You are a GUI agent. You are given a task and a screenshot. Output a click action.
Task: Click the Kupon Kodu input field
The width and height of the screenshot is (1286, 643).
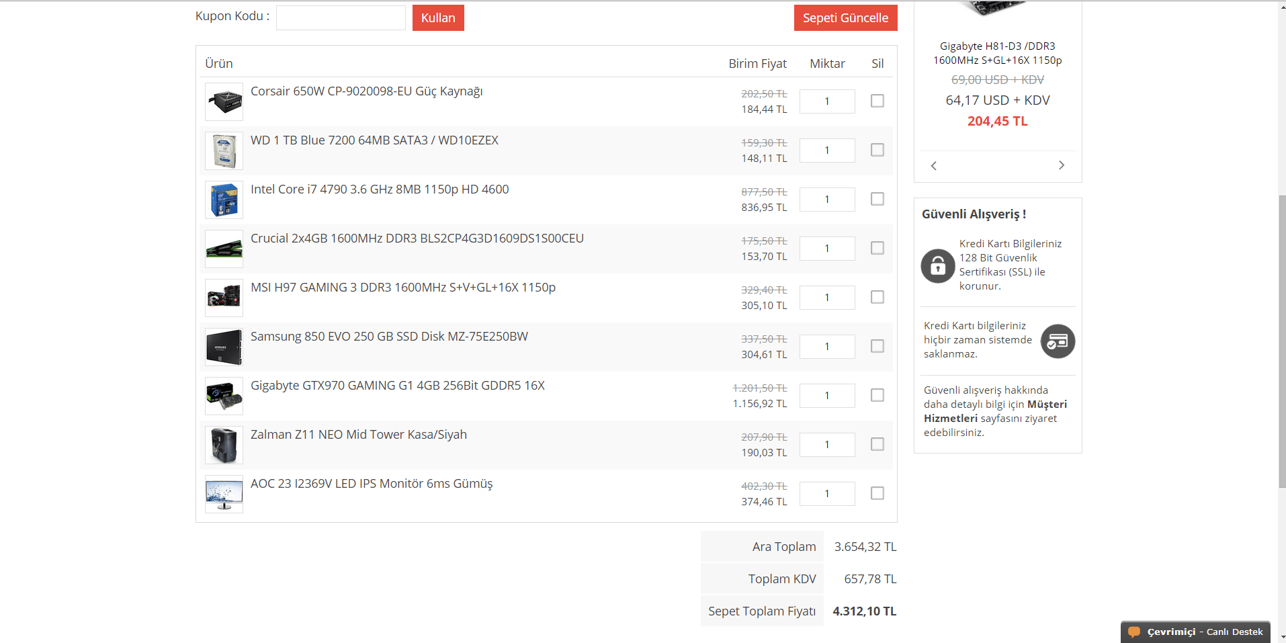[341, 18]
